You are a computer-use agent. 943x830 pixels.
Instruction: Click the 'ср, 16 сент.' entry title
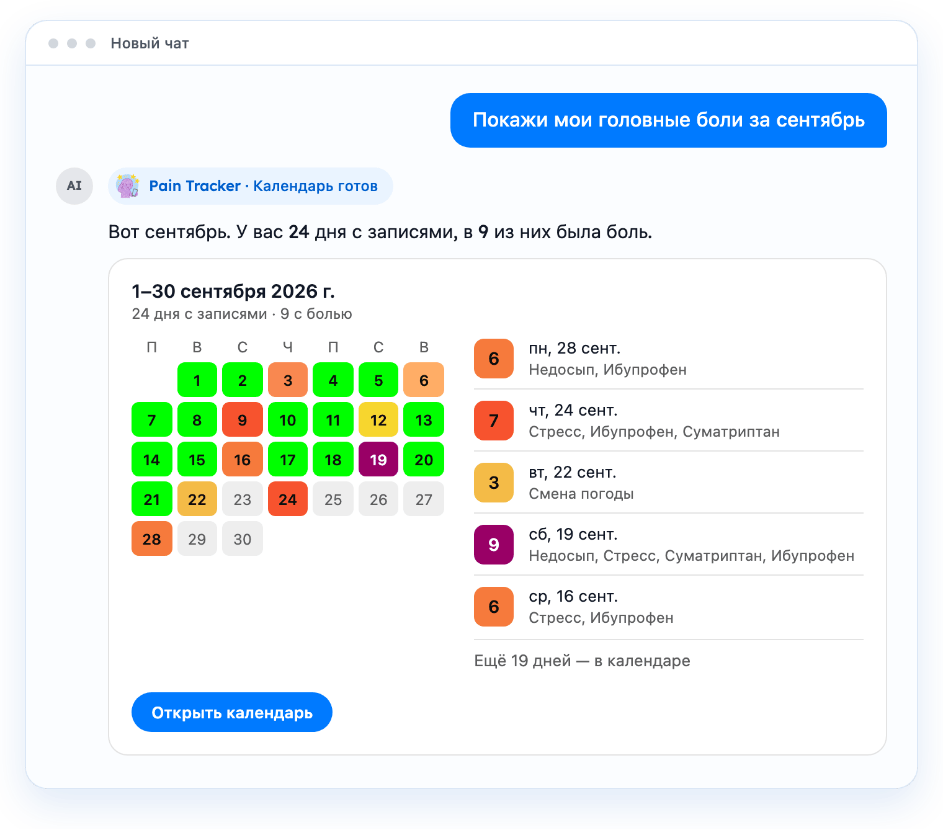tap(573, 596)
